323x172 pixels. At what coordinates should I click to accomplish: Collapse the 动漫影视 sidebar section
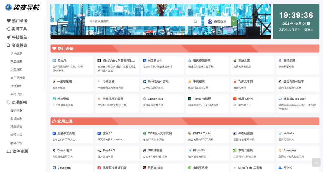17,102
